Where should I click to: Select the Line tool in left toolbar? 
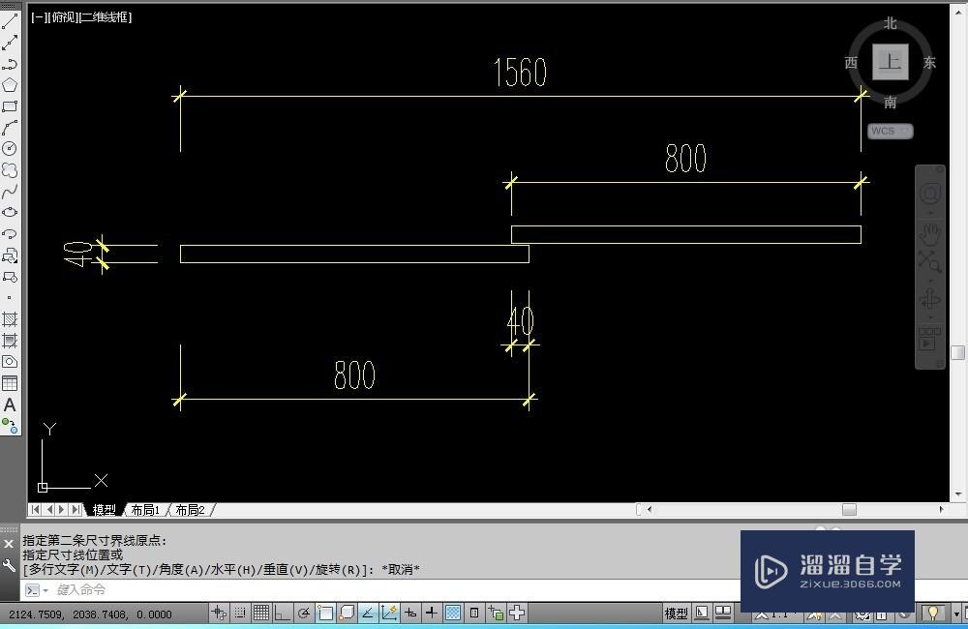click(x=11, y=23)
